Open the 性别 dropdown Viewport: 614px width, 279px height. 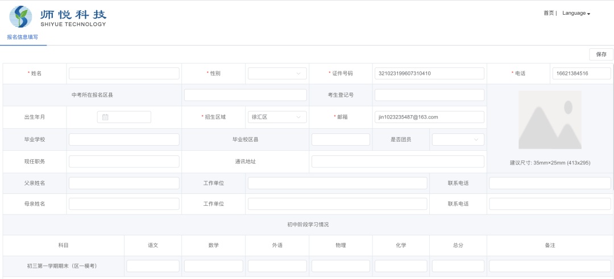coord(277,74)
